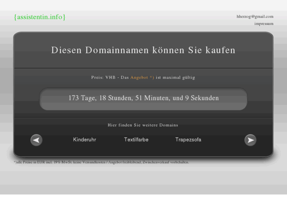Click the footnote about Preise in EUR

tap(101, 162)
